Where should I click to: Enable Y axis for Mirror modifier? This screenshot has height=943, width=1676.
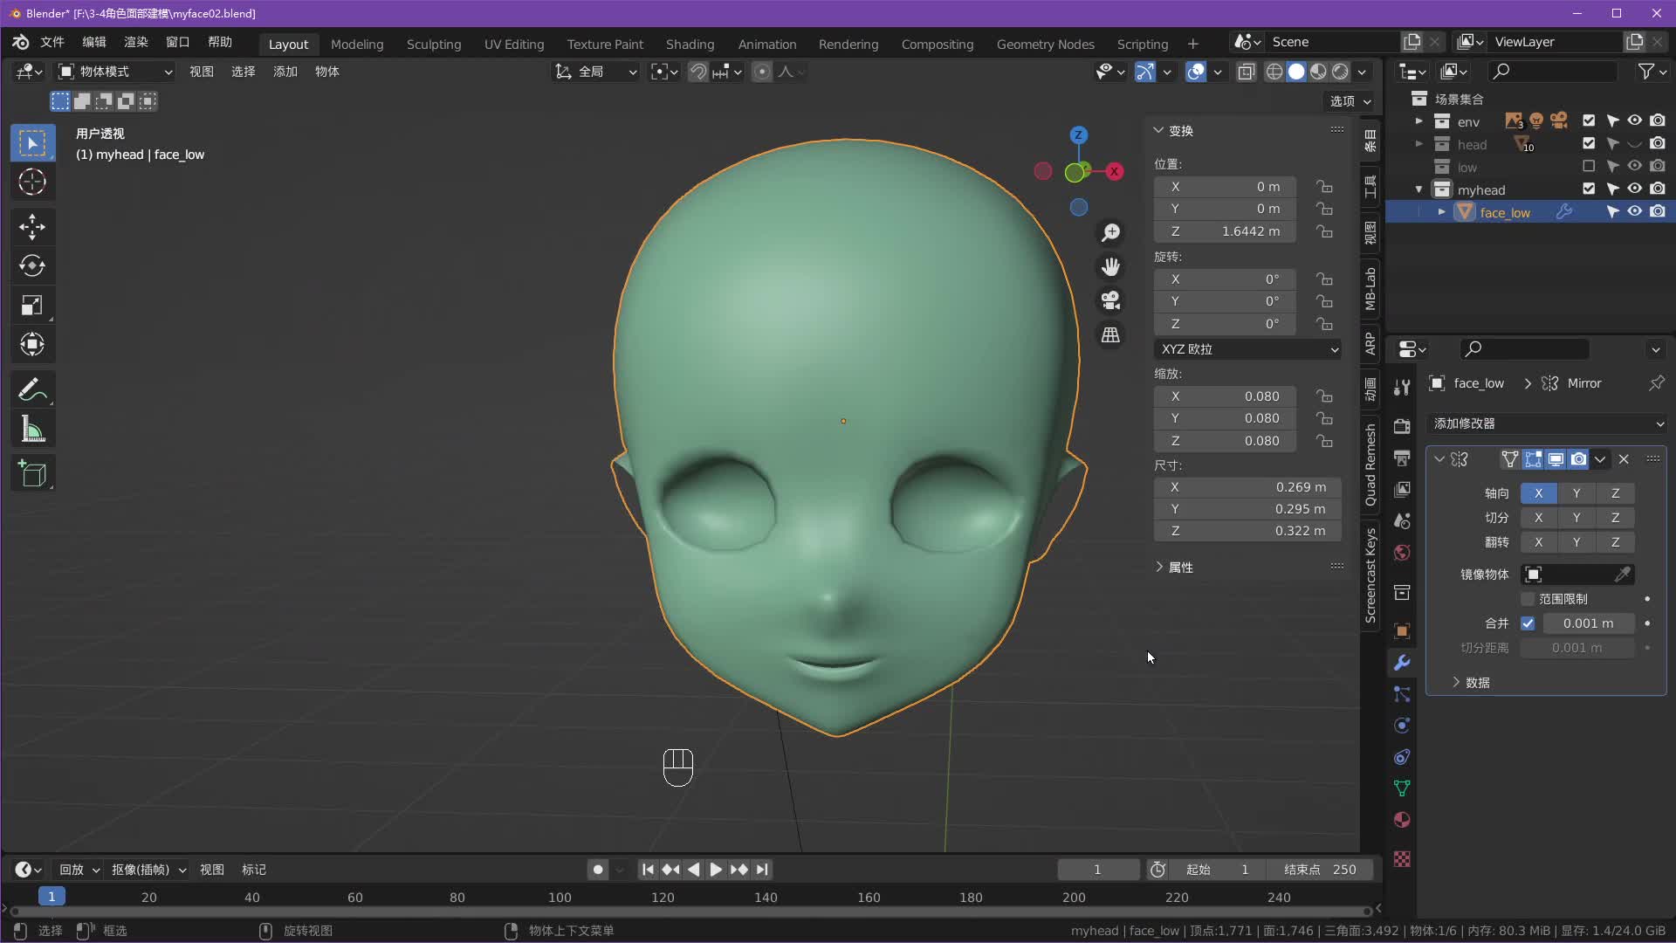pos(1576,493)
